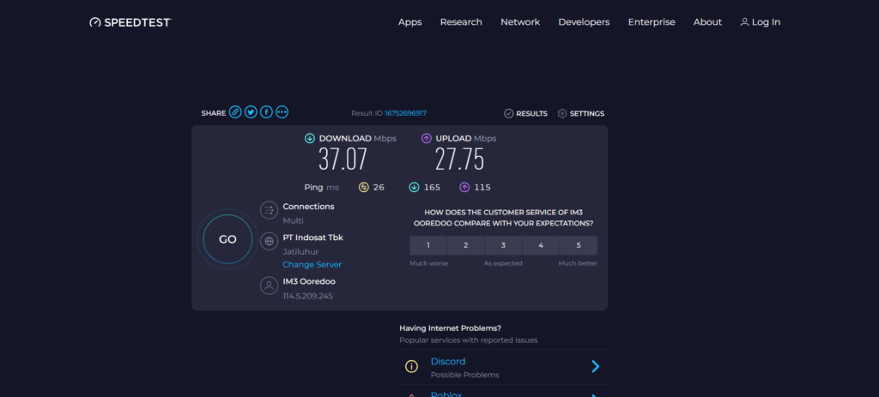The height and width of the screenshot is (397, 879).
Task: Open the Research menu
Action: click(461, 22)
